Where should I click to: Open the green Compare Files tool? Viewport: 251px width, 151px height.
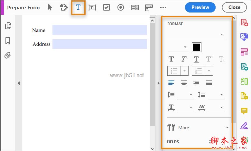pos(244,81)
